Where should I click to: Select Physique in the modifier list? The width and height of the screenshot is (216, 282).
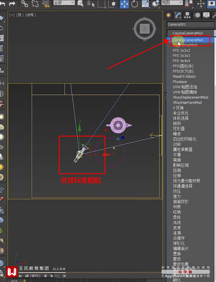(180, 81)
